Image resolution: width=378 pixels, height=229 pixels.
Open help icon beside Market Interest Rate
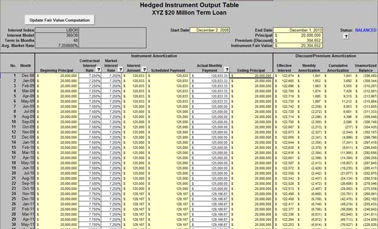point(120,70)
